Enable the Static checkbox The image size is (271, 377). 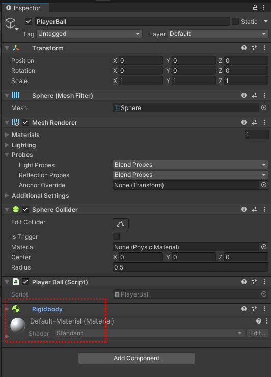[235, 21]
